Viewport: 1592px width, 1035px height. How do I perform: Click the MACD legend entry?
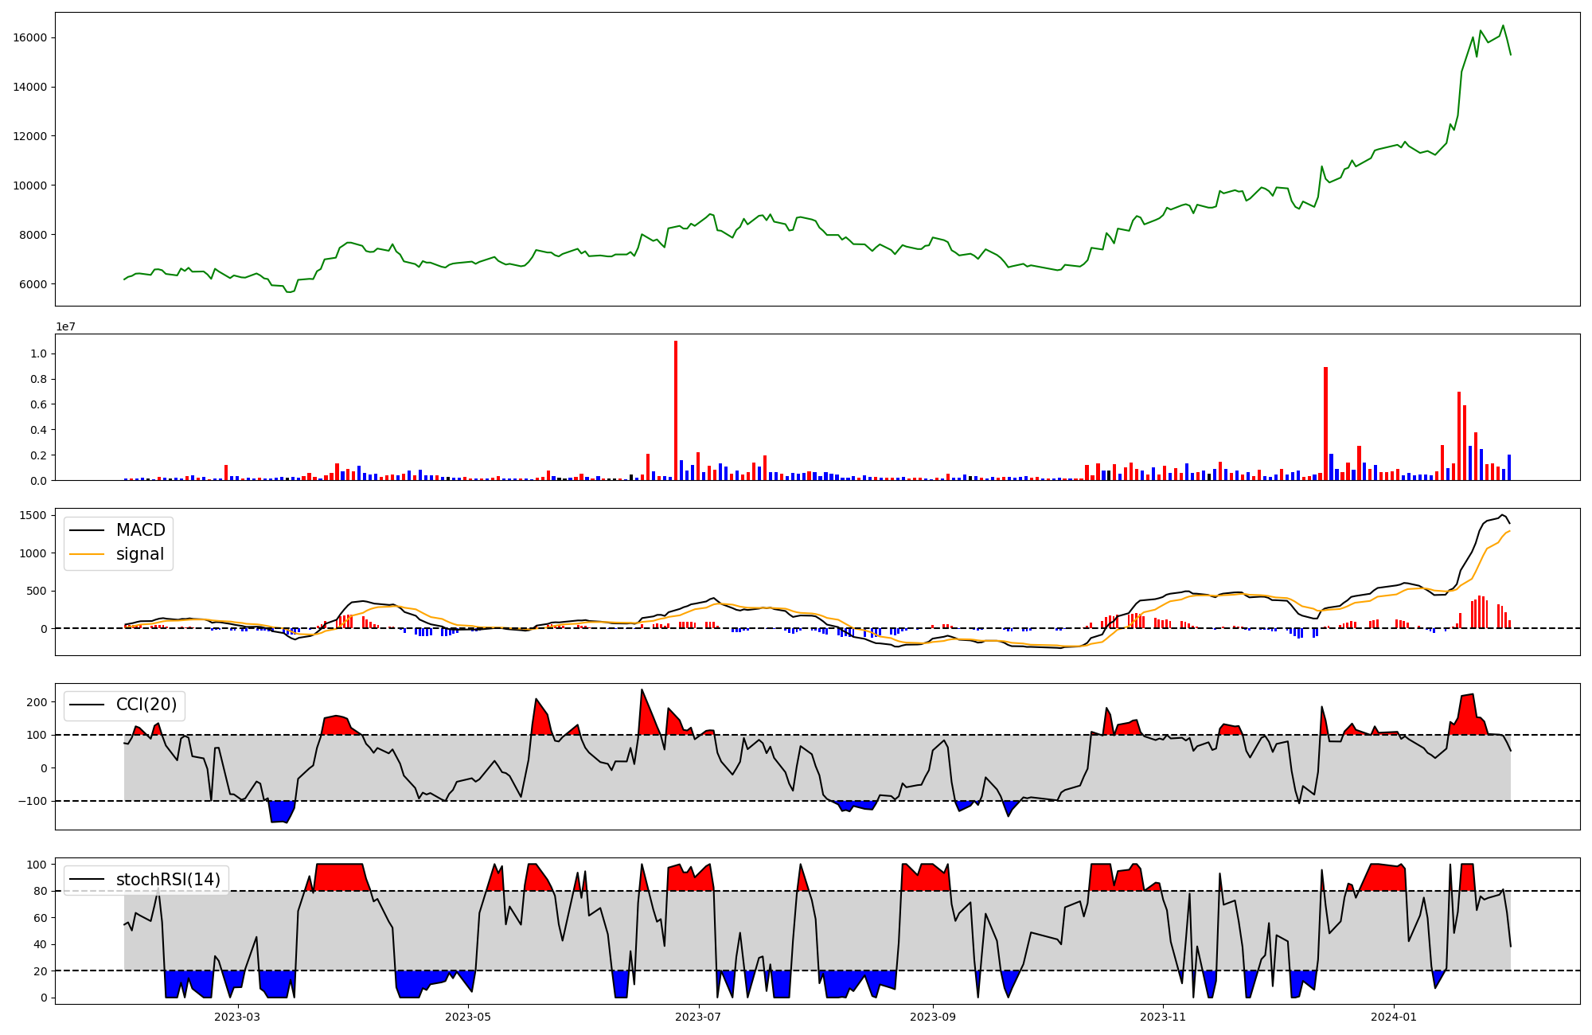click(x=140, y=530)
